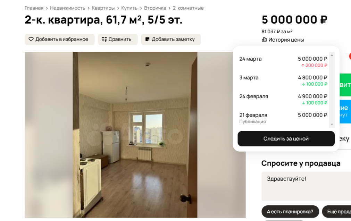Go to Главная breadcrumb
Screen dimensions: 351x221
34,8
